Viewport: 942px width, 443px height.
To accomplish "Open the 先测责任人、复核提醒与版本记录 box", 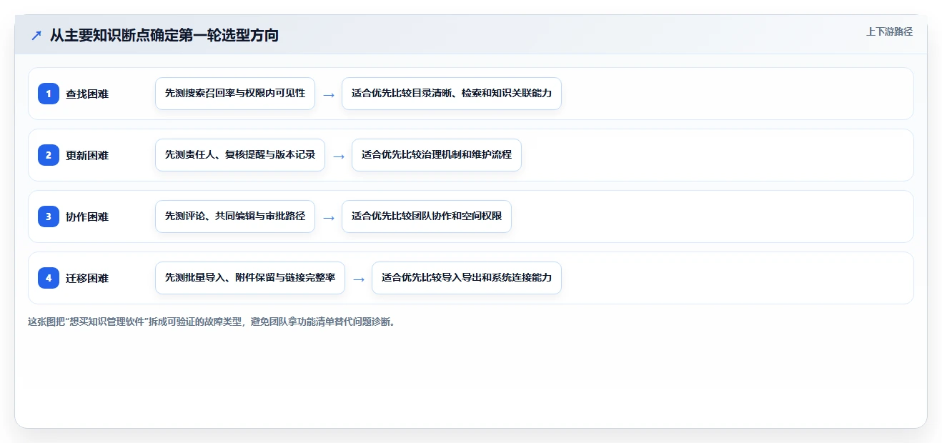I will coord(240,155).
